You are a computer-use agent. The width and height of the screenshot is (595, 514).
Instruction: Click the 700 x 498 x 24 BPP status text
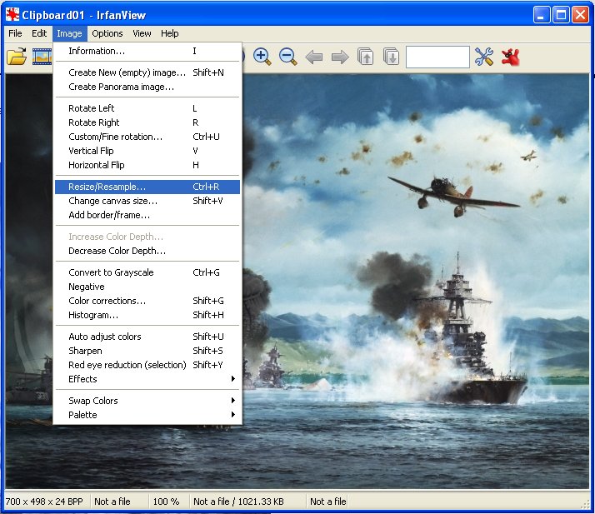tap(44, 502)
